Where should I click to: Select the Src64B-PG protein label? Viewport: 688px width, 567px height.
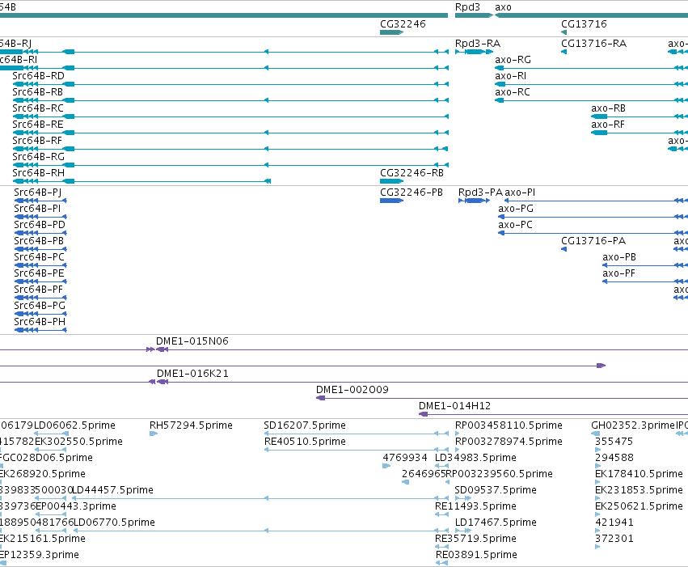tap(40, 307)
